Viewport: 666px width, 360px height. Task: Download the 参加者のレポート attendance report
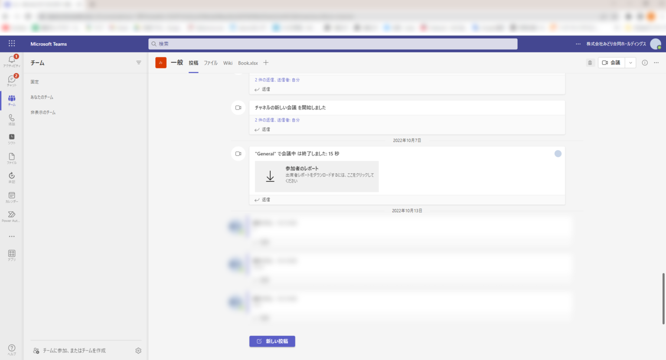coord(317,177)
